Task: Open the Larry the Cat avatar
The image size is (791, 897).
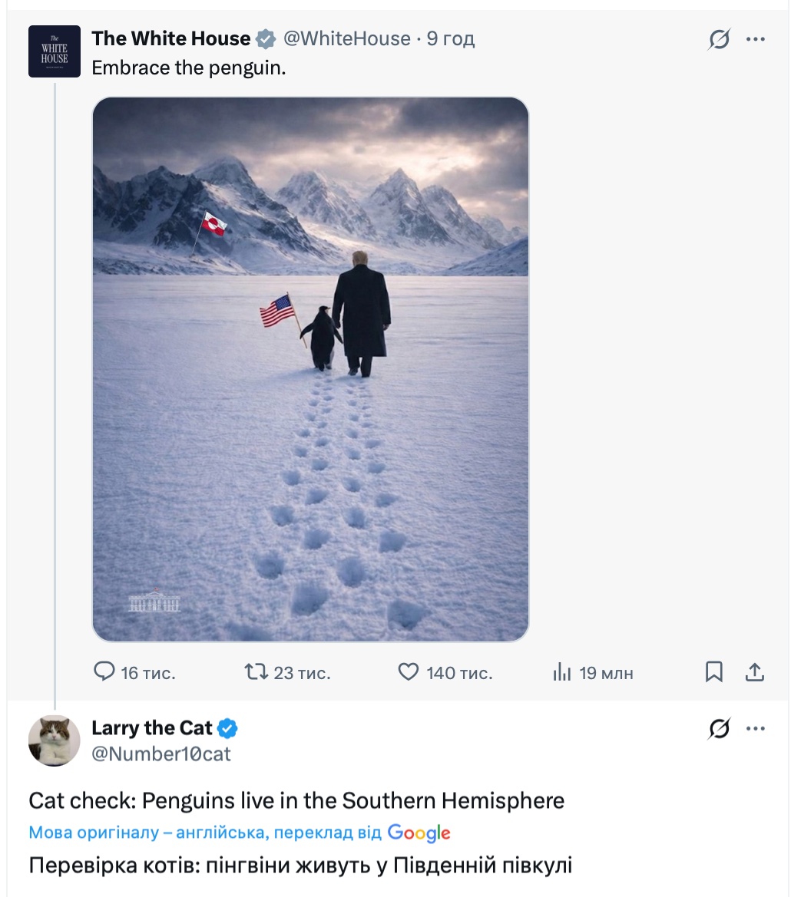Action: 55,741
